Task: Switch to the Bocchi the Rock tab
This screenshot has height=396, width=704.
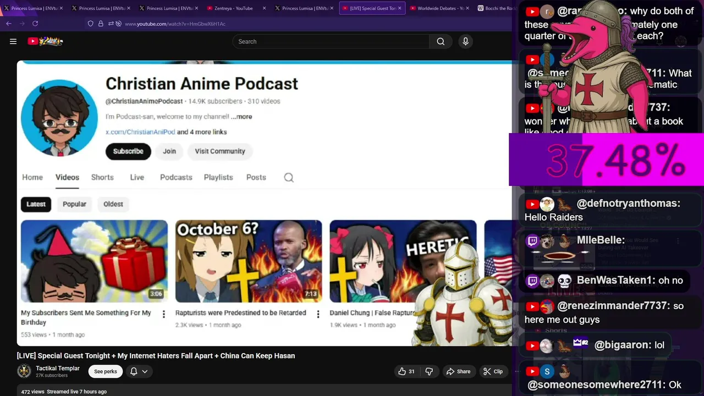Action: point(496,8)
